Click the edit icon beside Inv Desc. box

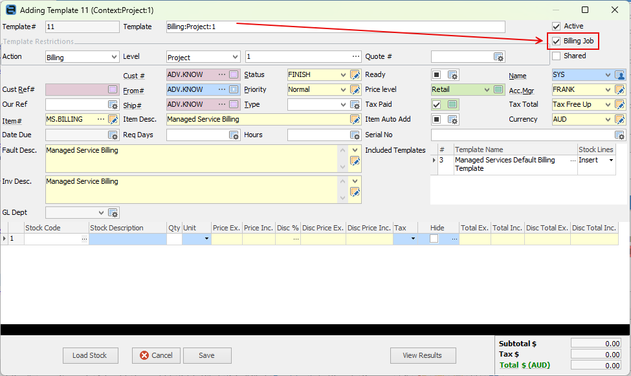pos(355,192)
